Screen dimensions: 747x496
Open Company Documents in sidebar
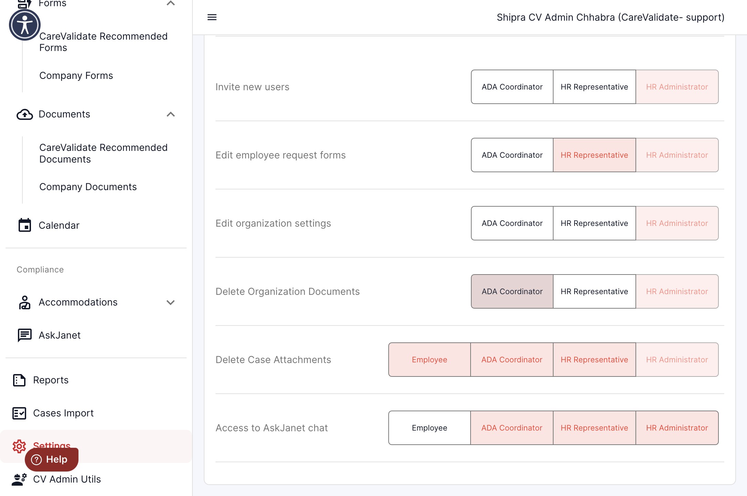[x=88, y=187]
